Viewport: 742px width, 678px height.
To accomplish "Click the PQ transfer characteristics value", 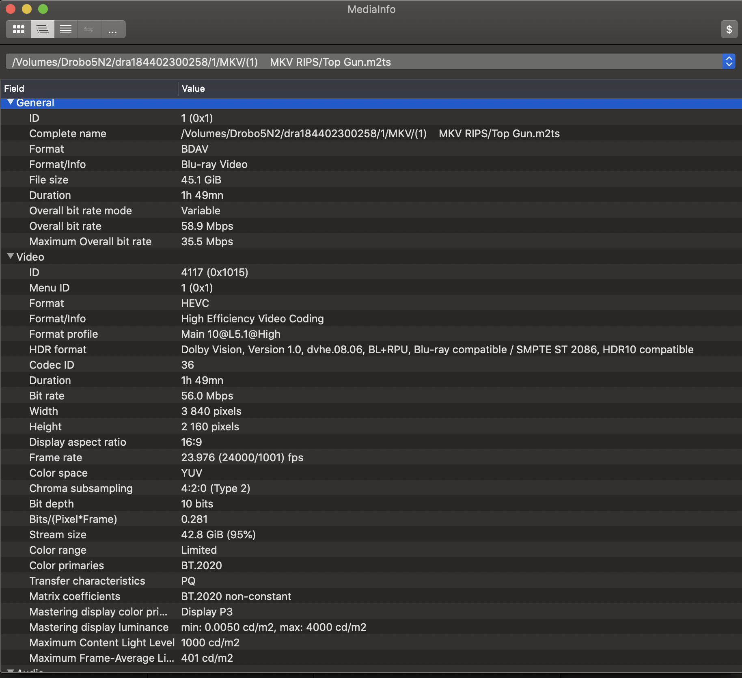I will (x=188, y=581).
